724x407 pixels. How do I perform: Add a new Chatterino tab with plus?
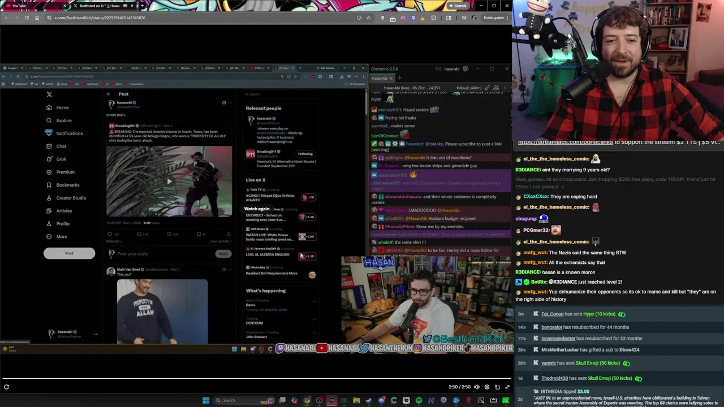click(x=399, y=78)
